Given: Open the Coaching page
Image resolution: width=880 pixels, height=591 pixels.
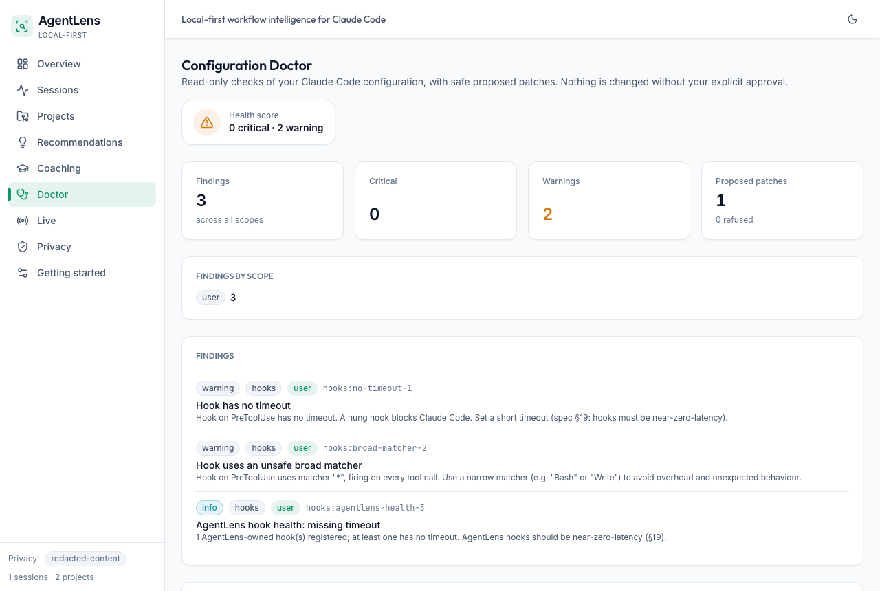Looking at the screenshot, I should pyautogui.click(x=82, y=168).
